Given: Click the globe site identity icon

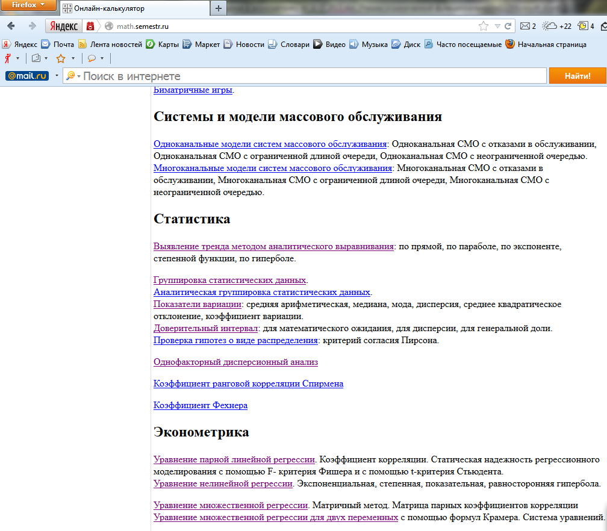Looking at the screenshot, I should point(109,26).
